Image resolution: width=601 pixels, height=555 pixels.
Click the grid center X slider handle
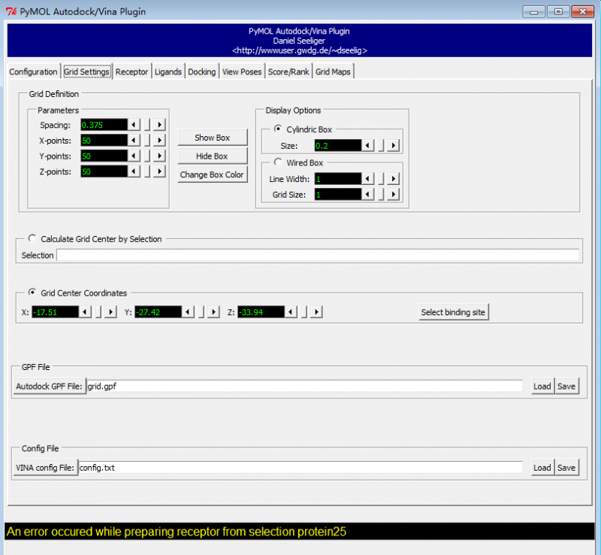point(98,312)
